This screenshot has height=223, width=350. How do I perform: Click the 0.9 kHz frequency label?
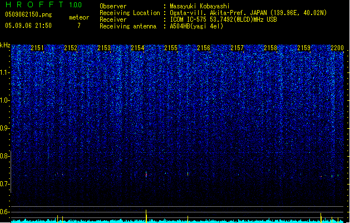[5, 128]
